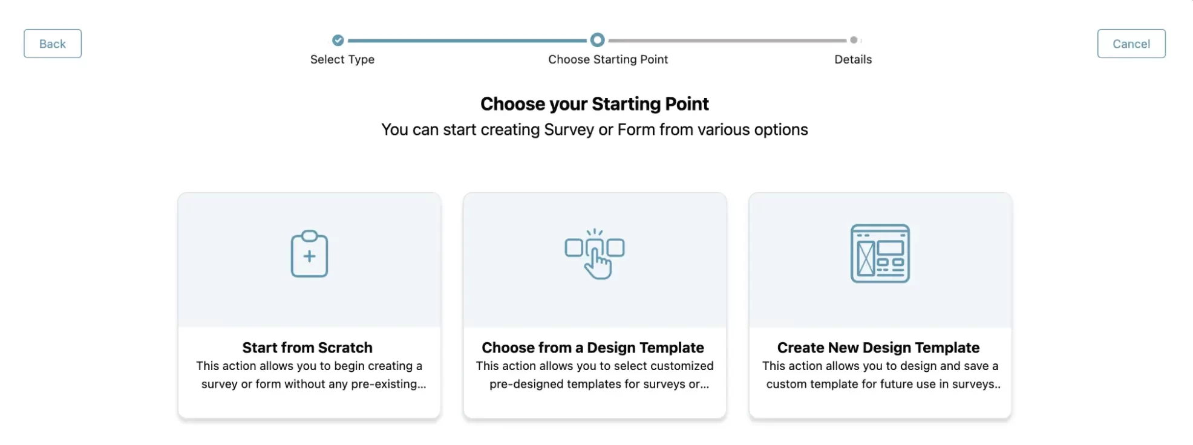Click the gray unfilled progress line
This screenshot has width=1193, height=445.
click(727, 41)
